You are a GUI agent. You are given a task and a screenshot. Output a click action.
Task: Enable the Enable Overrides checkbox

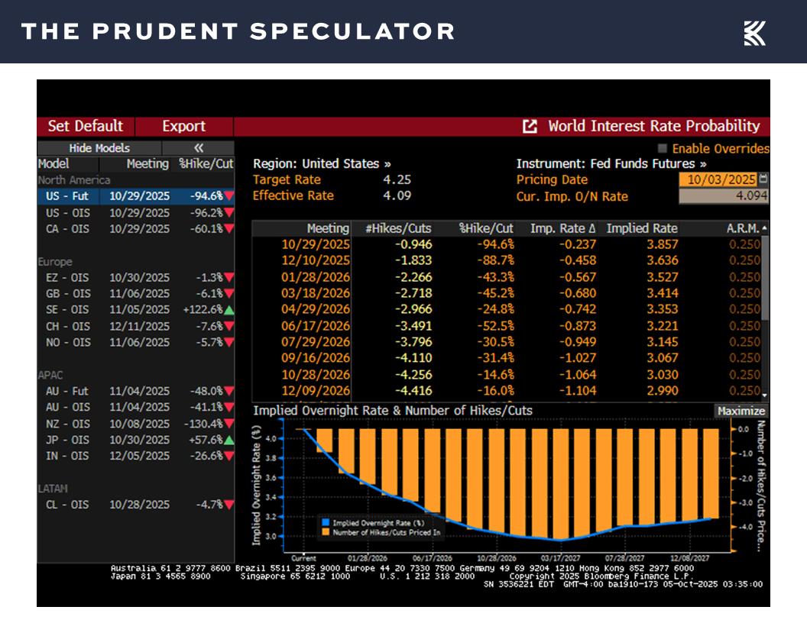click(x=661, y=149)
